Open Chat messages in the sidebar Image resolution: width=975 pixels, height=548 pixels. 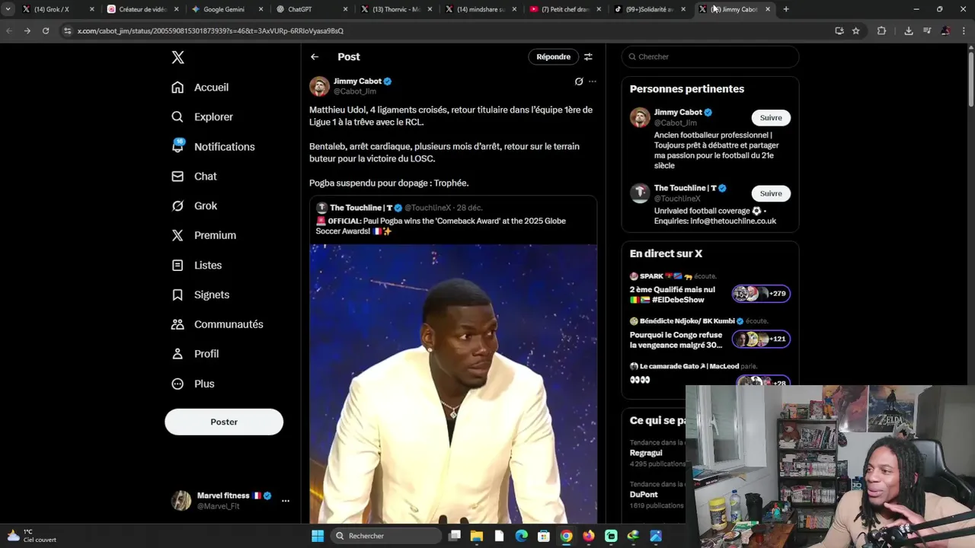194,177
